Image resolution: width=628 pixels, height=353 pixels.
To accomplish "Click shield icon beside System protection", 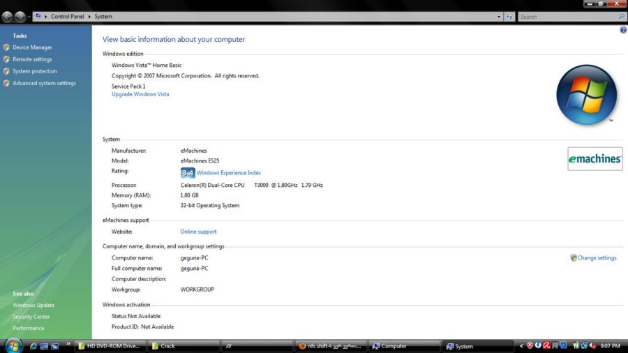I will (6, 71).
